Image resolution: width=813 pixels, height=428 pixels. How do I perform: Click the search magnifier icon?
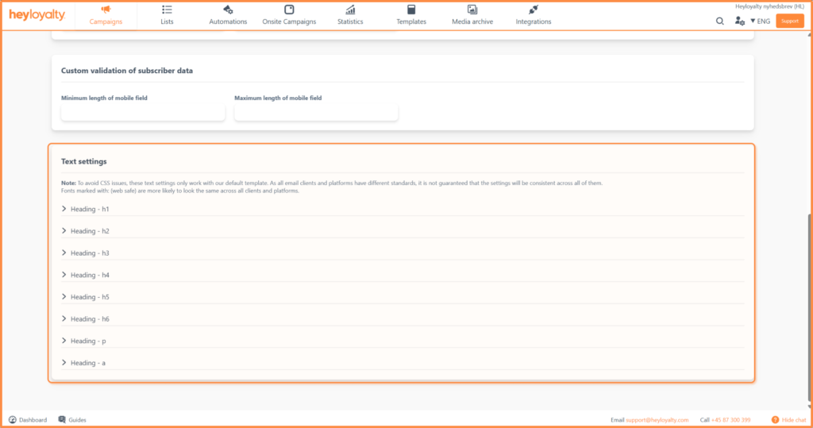(x=720, y=21)
